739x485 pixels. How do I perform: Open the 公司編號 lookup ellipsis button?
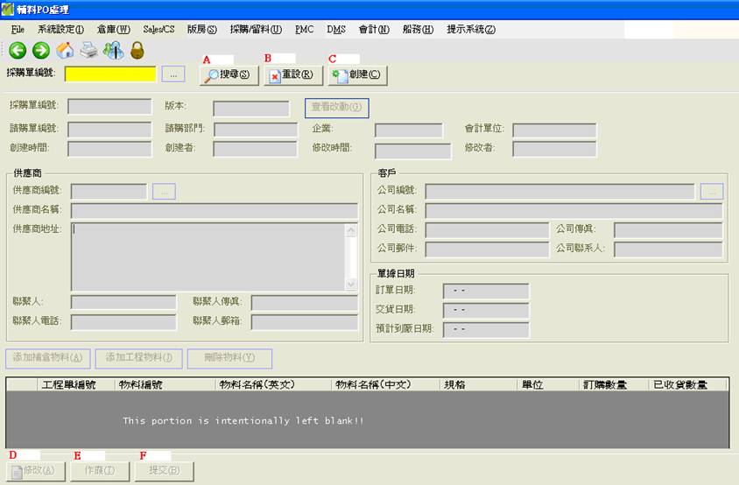[712, 191]
